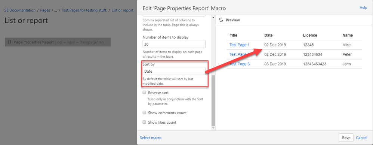The image size is (373, 145).
Task: Click the Licence column header
Action: click(310, 35)
